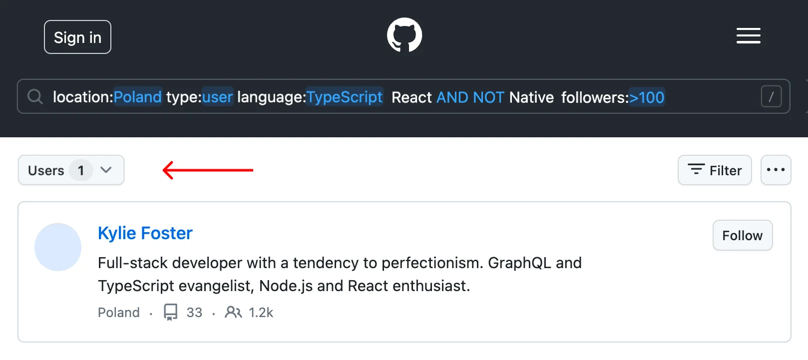Image resolution: width=808 pixels, height=360 pixels.
Task: Click the slash keyboard shortcut icon
Action: [771, 97]
